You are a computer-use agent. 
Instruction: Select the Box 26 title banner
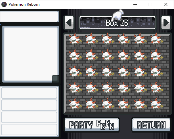click(117, 23)
